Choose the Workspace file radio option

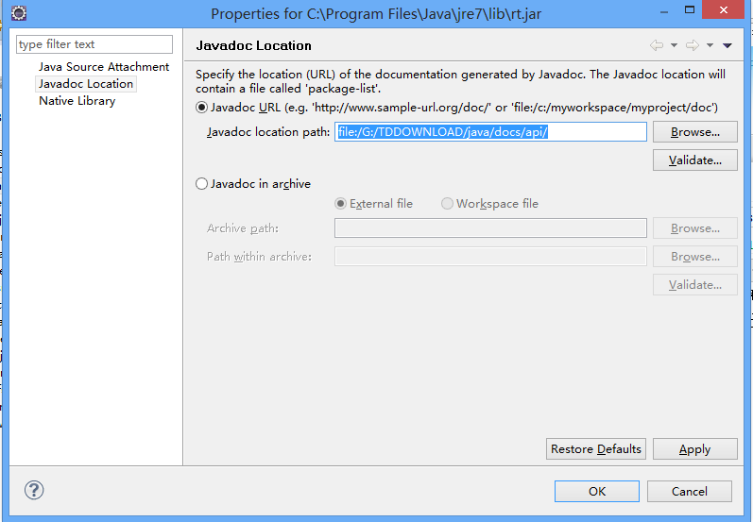[x=447, y=204]
